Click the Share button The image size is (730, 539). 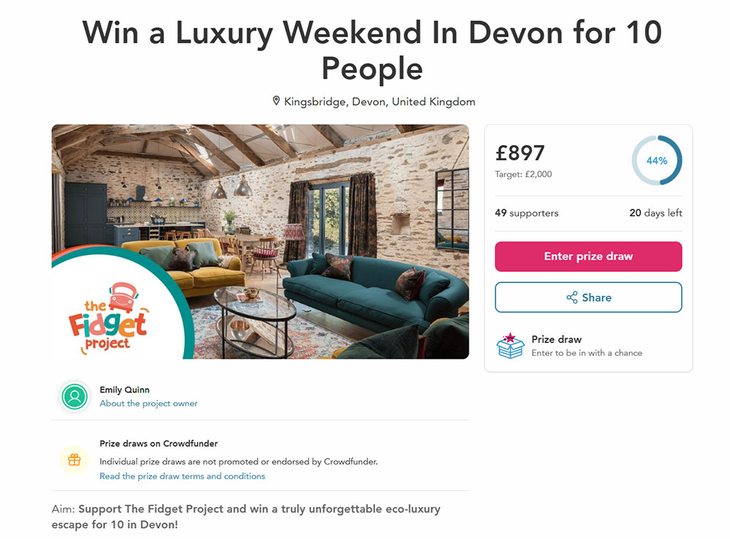588,298
